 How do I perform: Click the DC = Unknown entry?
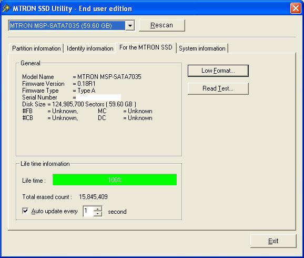[x=125, y=118]
